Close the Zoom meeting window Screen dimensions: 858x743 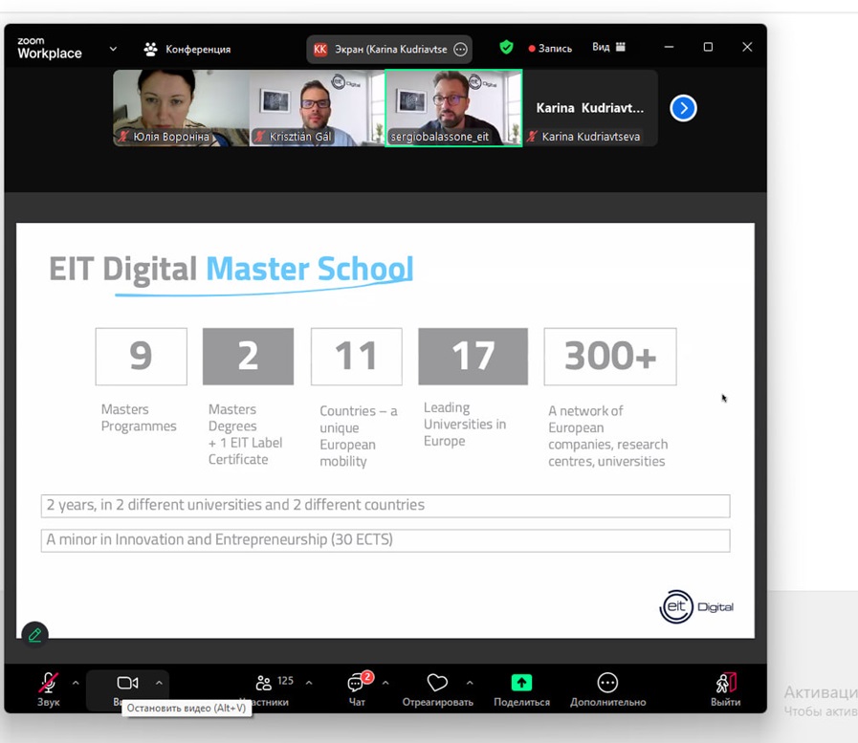pyautogui.click(x=747, y=47)
